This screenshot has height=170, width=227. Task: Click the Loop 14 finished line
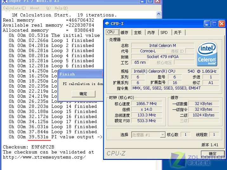click(53, 106)
